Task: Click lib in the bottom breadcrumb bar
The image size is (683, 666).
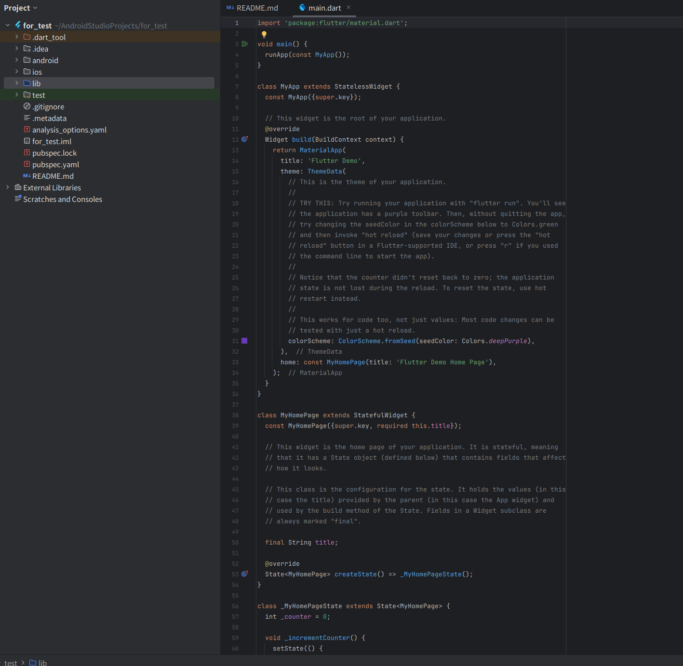Action: coord(42,663)
